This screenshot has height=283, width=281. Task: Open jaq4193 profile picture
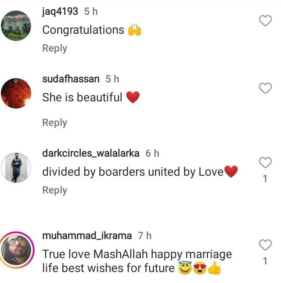tap(16, 26)
